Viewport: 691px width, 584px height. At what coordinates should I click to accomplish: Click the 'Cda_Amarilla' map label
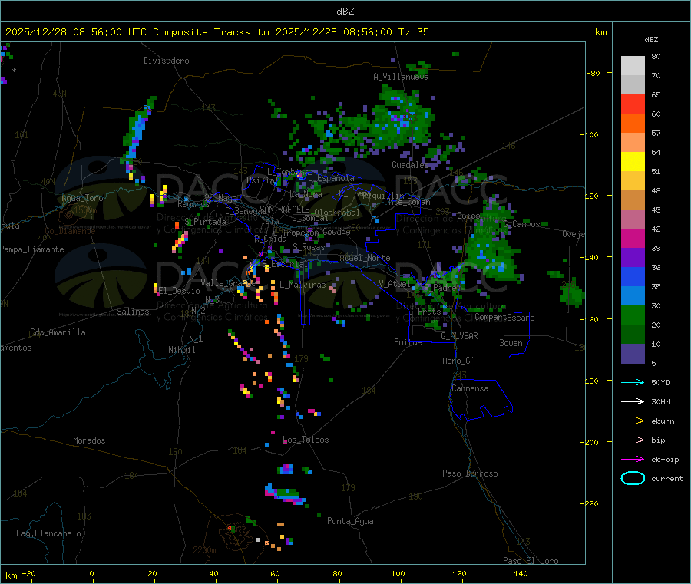point(58,332)
